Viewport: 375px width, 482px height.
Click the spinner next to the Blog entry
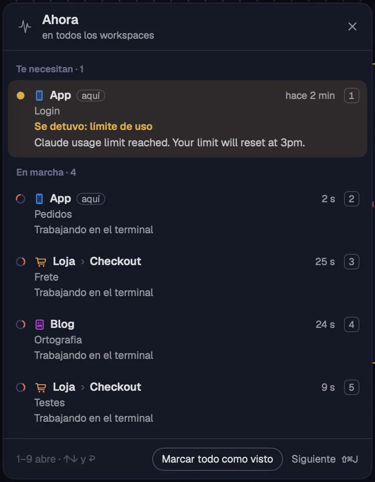[21, 324]
